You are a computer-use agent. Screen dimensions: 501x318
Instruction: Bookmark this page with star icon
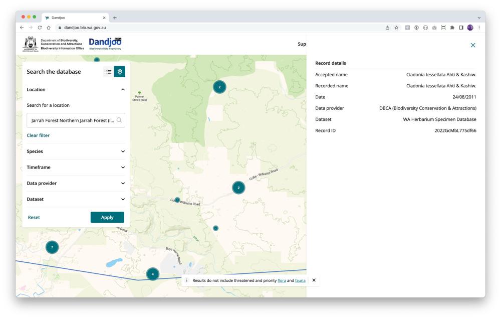coord(396,28)
